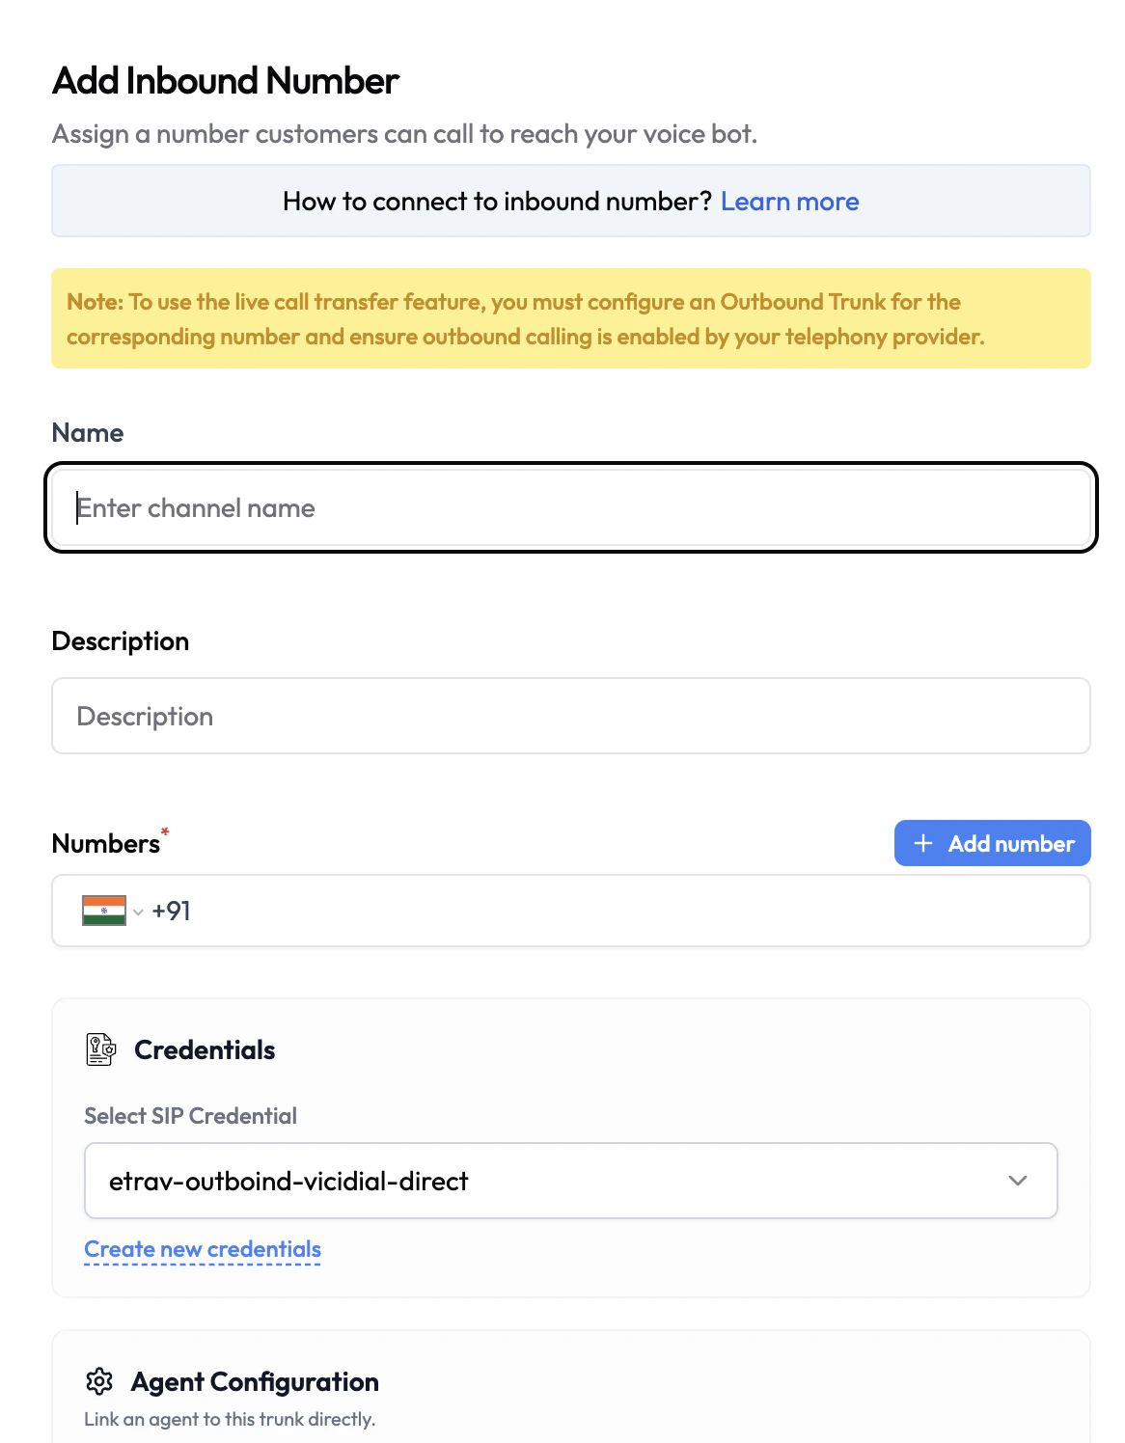Click the chevron arrow in SIP credential box
Image resolution: width=1125 pixels, height=1443 pixels.
(1017, 1181)
